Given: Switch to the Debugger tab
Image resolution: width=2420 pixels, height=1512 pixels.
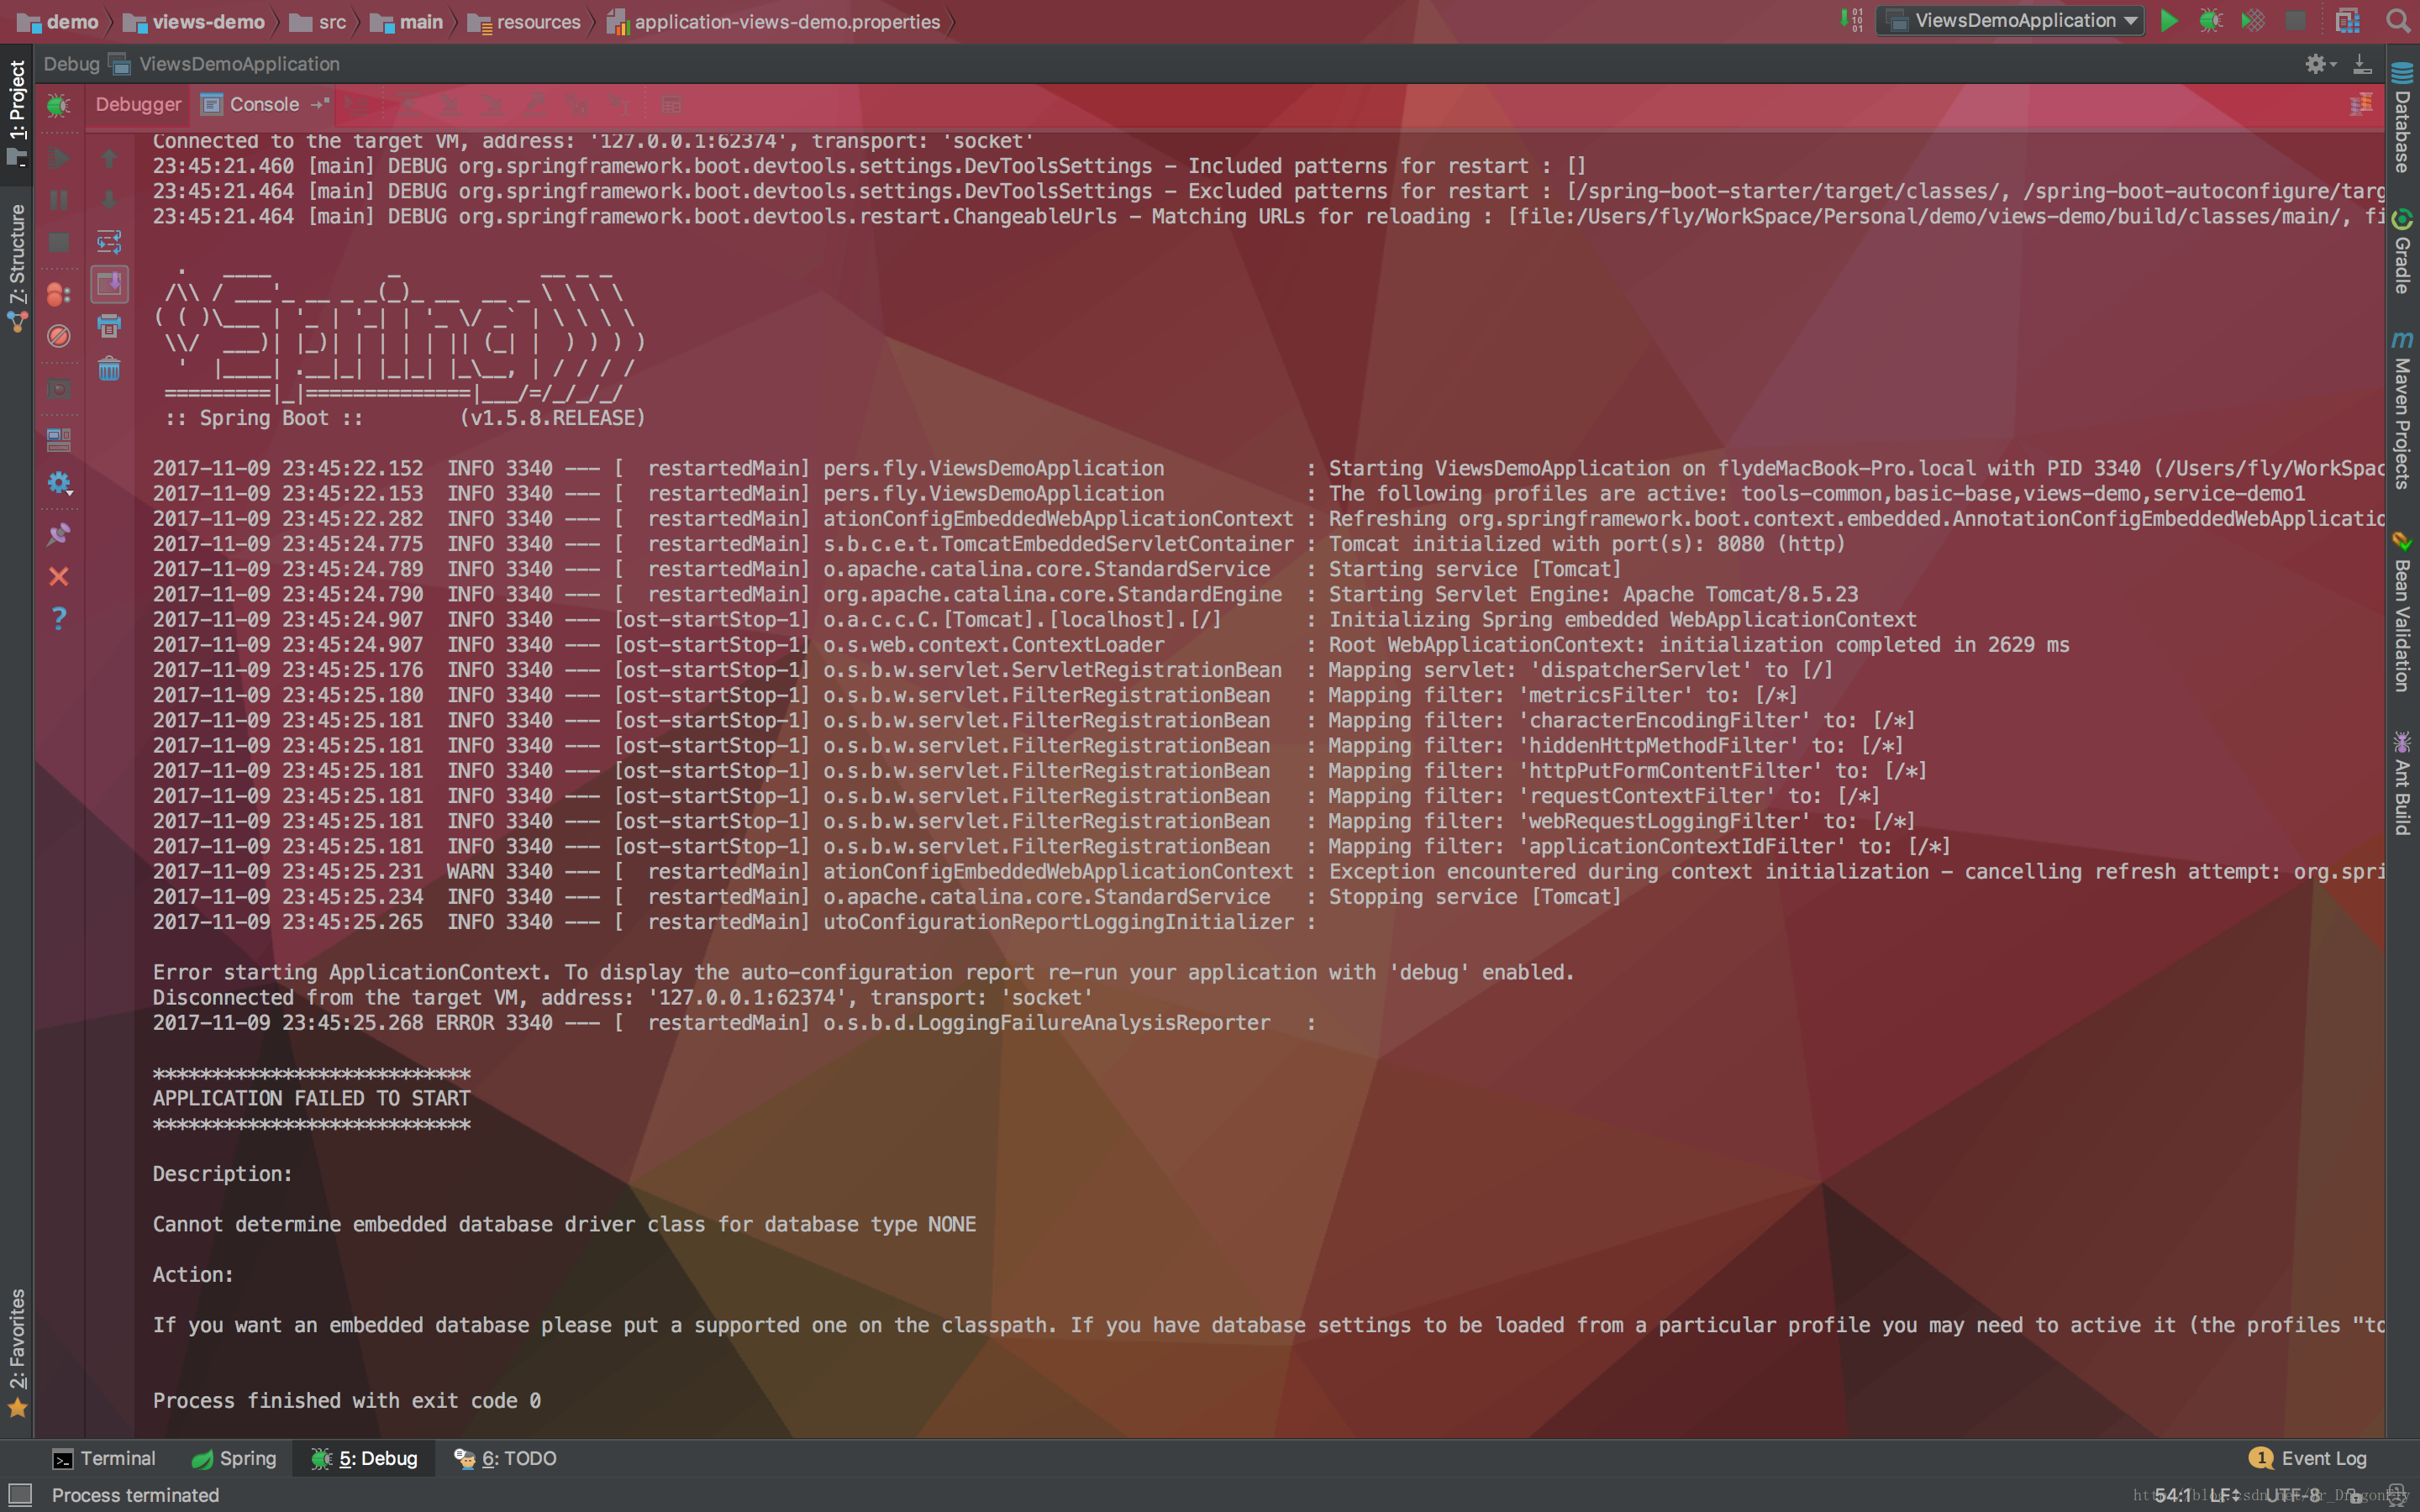Looking at the screenshot, I should click(x=138, y=104).
